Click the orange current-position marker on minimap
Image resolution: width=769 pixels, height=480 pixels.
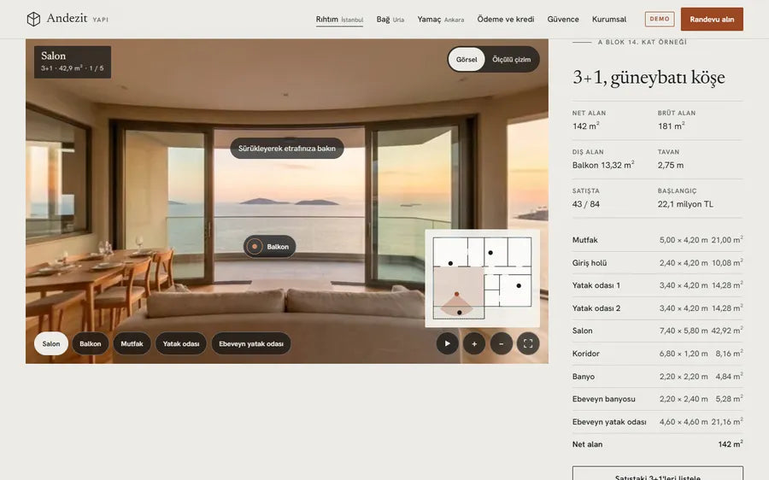coord(456,294)
